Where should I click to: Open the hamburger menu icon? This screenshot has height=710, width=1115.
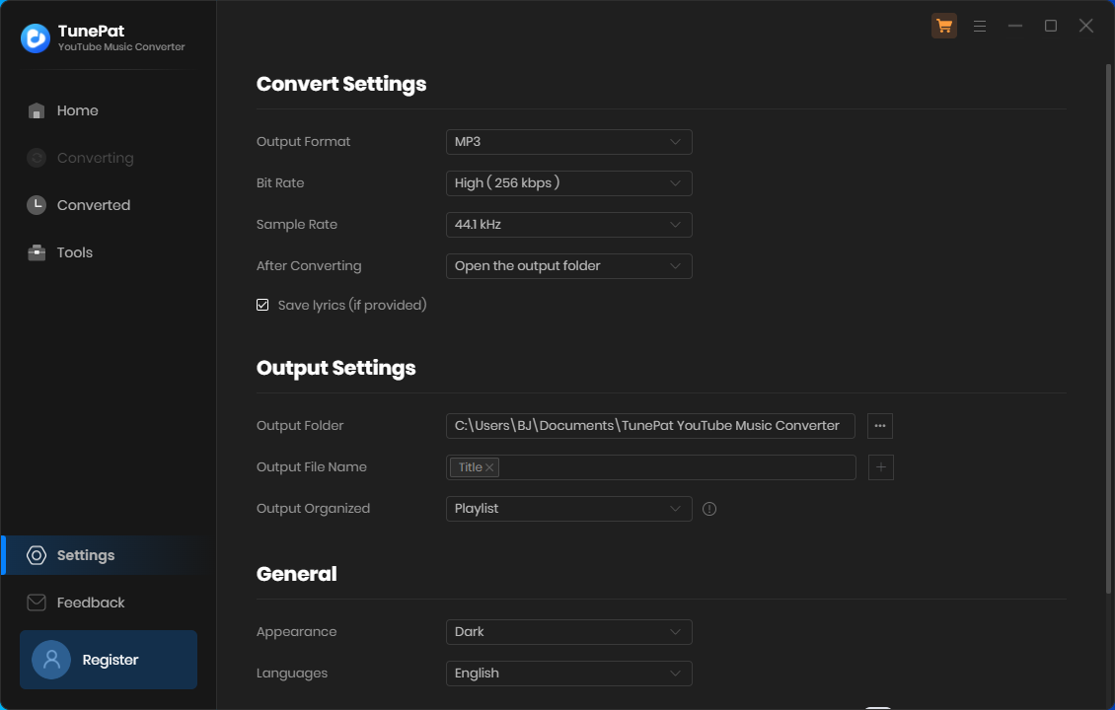click(x=979, y=27)
